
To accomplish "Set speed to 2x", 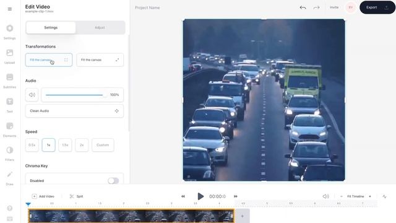I will [x=82, y=145].
